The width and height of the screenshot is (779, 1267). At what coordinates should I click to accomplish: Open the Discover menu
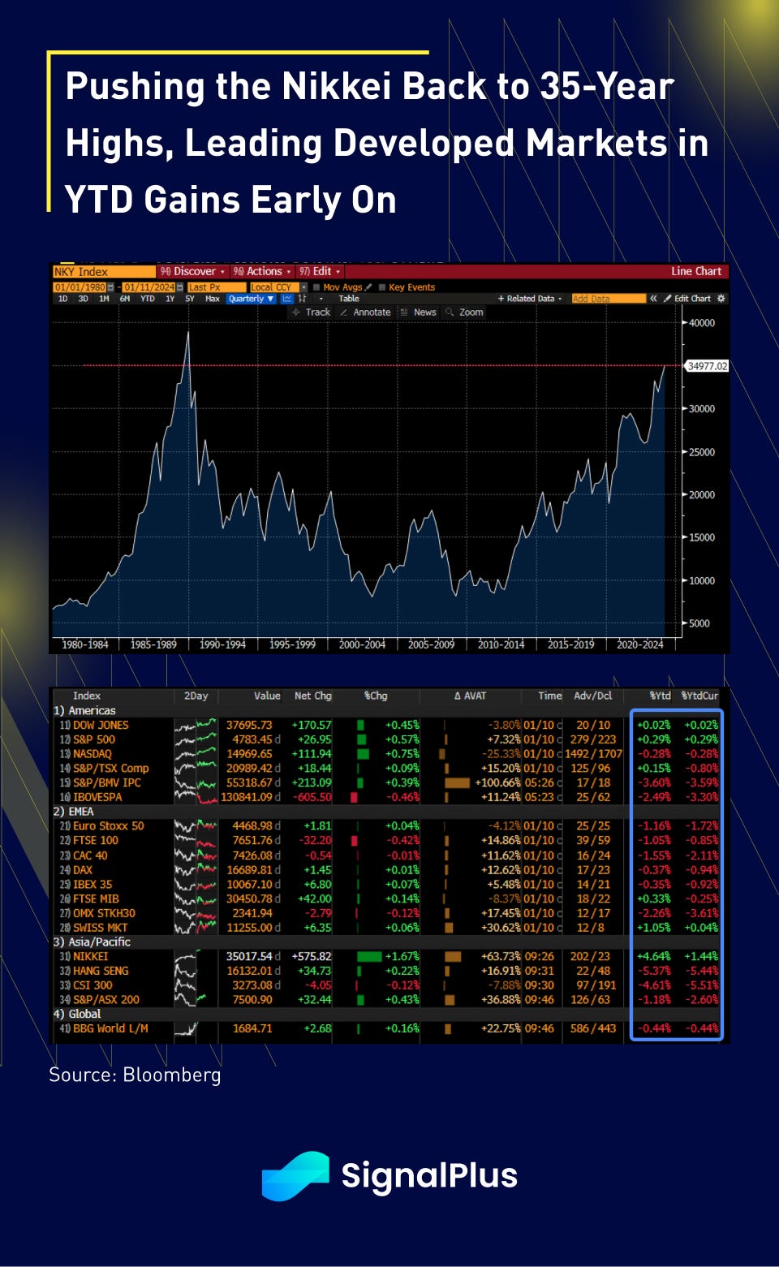pyautogui.click(x=192, y=272)
